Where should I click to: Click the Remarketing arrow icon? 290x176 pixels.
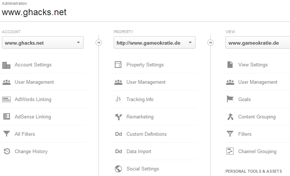[118, 117]
